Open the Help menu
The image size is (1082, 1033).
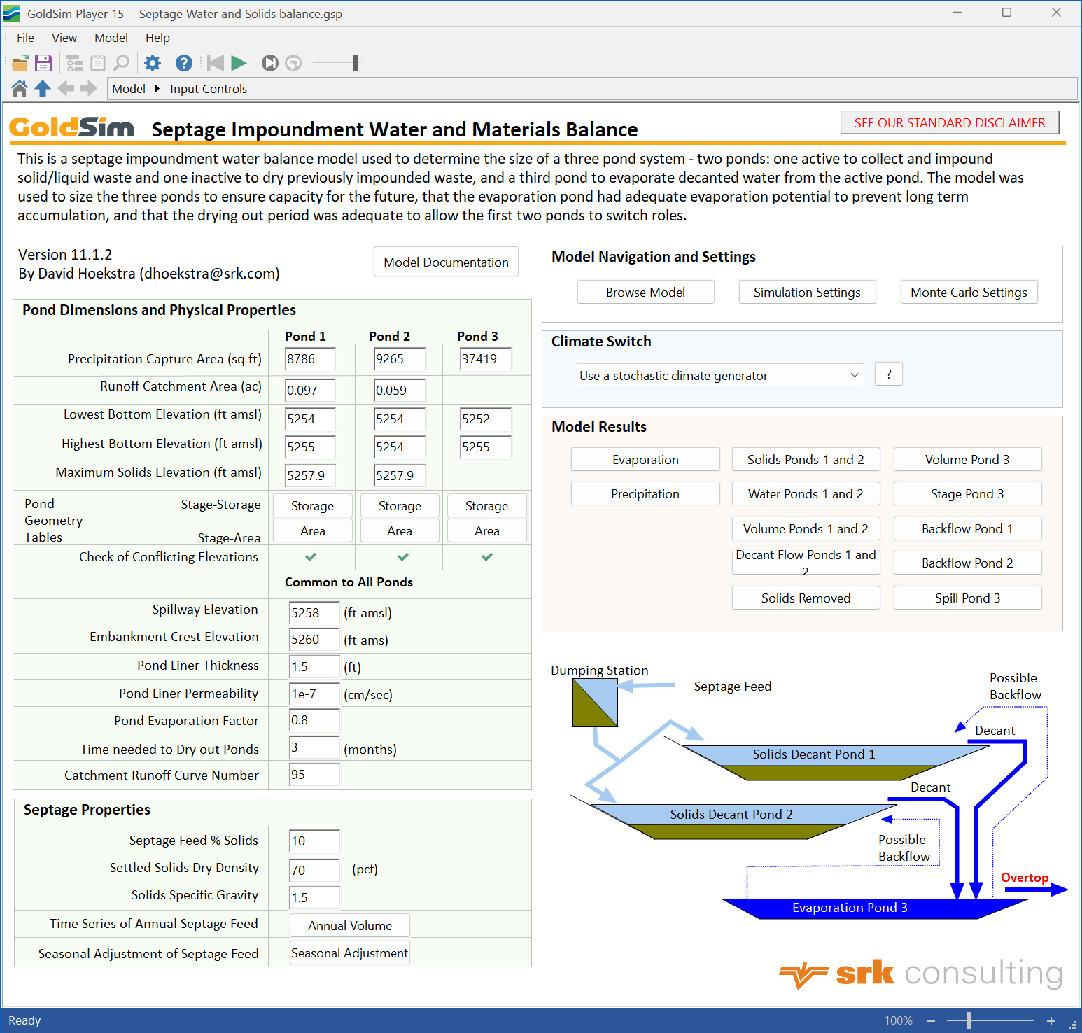click(x=157, y=38)
